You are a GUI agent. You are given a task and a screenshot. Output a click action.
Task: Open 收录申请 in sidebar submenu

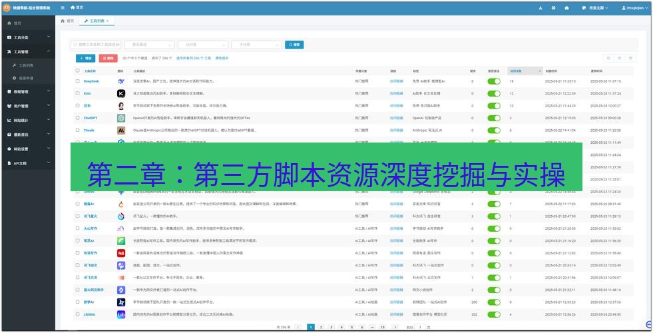(28, 78)
